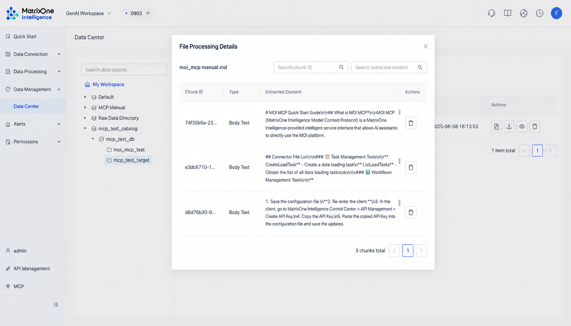Delete chunk 74f35b5a-23 with trash icon

pyautogui.click(x=411, y=123)
